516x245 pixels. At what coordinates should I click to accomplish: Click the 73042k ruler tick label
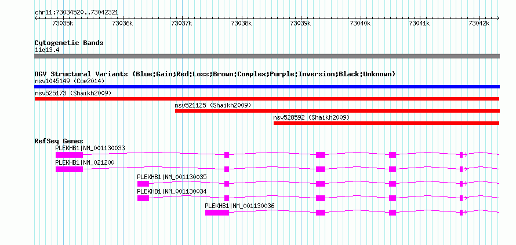click(x=479, y=23)
